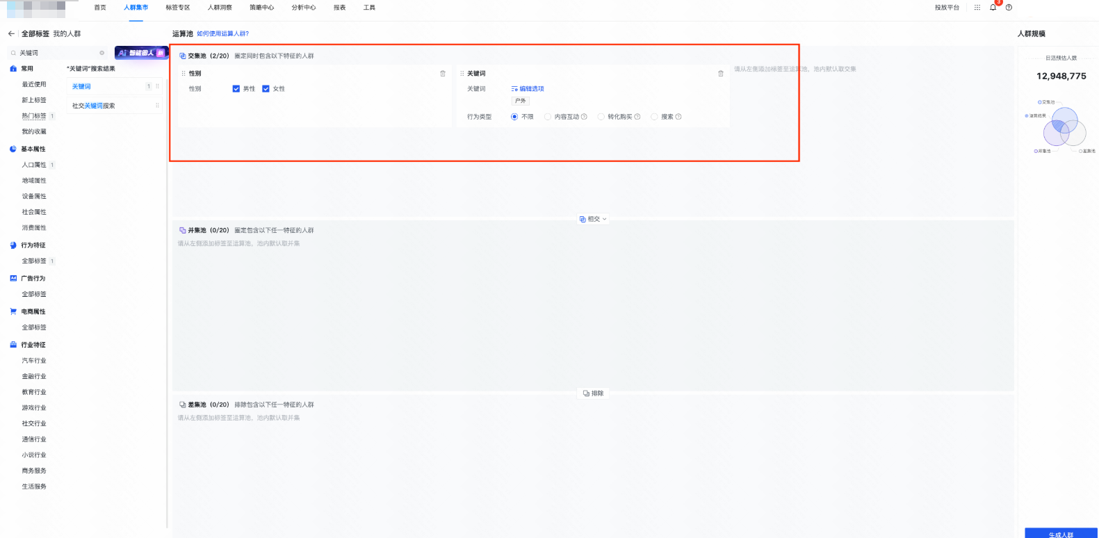Open the 策略中心 nav tab

point(262,8)
